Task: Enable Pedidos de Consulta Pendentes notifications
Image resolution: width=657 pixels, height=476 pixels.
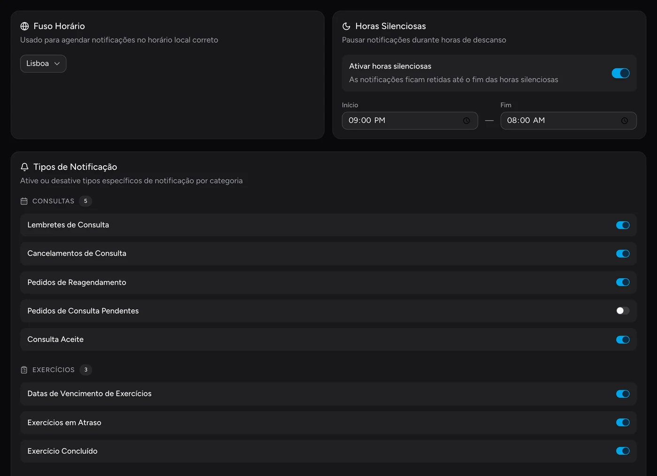Action: pos(623,311)
